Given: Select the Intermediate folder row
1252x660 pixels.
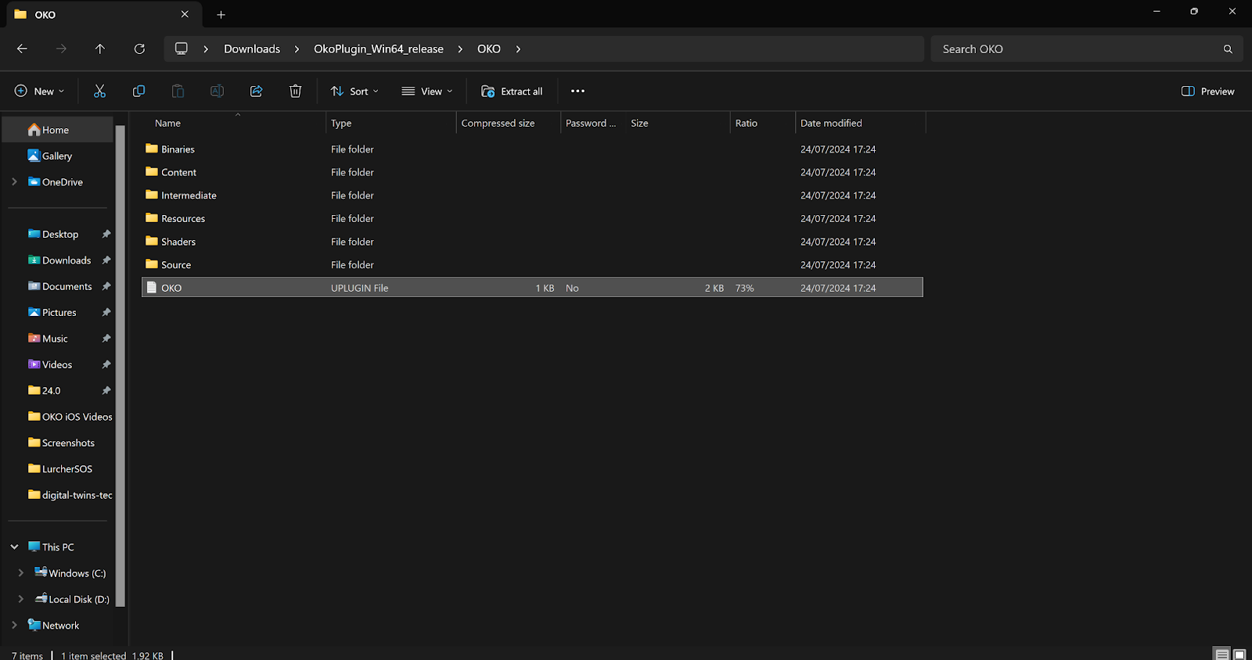Looking at the screenshot, I should (532, 195).
